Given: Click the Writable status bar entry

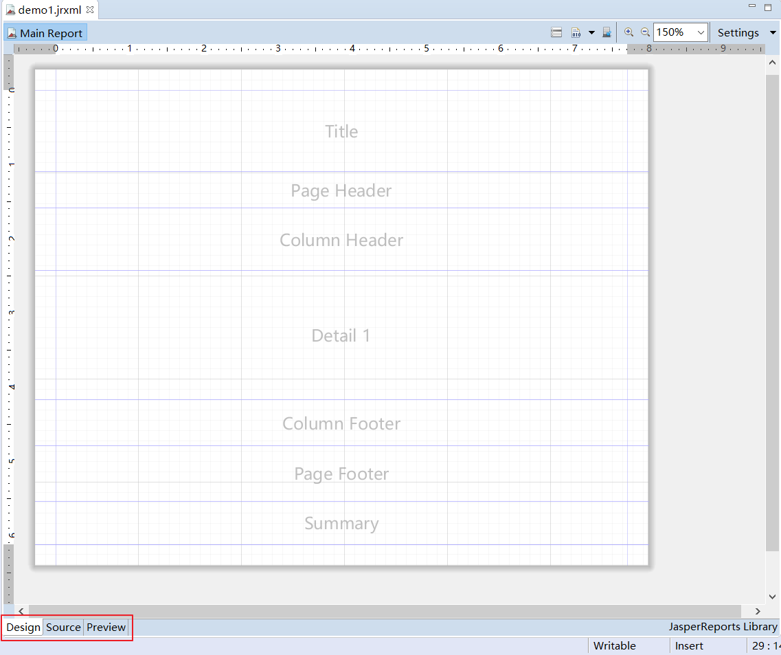Looking at the screenshot, I should pos(615,646).
